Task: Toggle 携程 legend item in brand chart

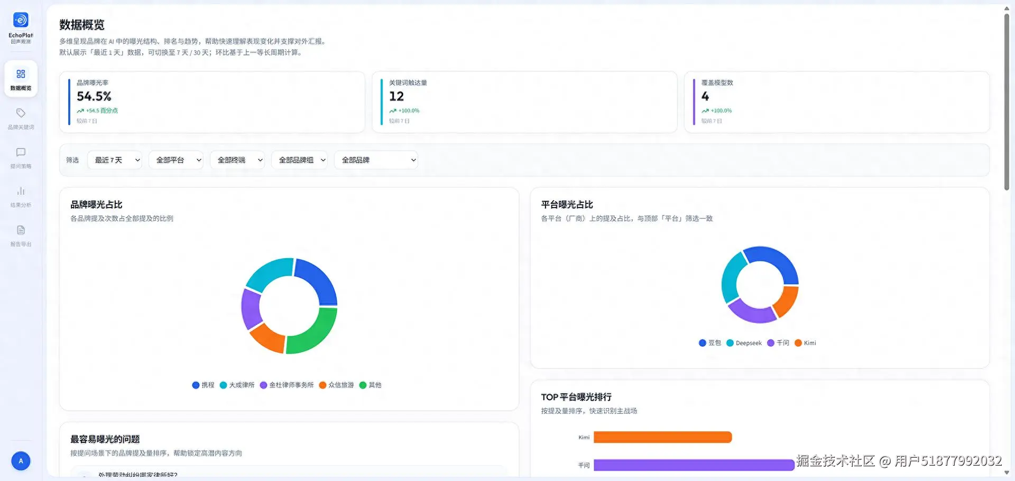Action: tap(203, 385)
